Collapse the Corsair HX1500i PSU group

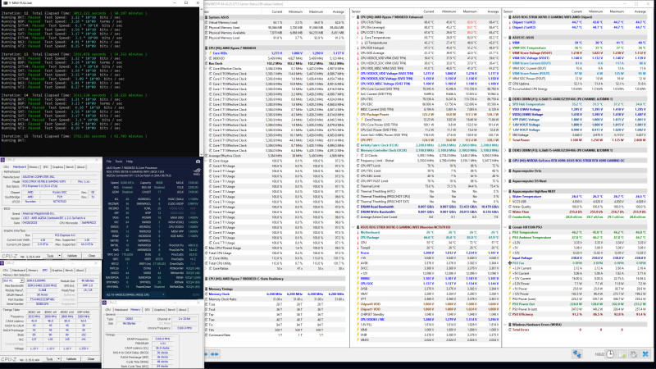click(505, 227)
